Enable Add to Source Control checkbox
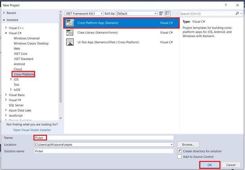Screen dimensions: 245x170 [x=179, y=156]
